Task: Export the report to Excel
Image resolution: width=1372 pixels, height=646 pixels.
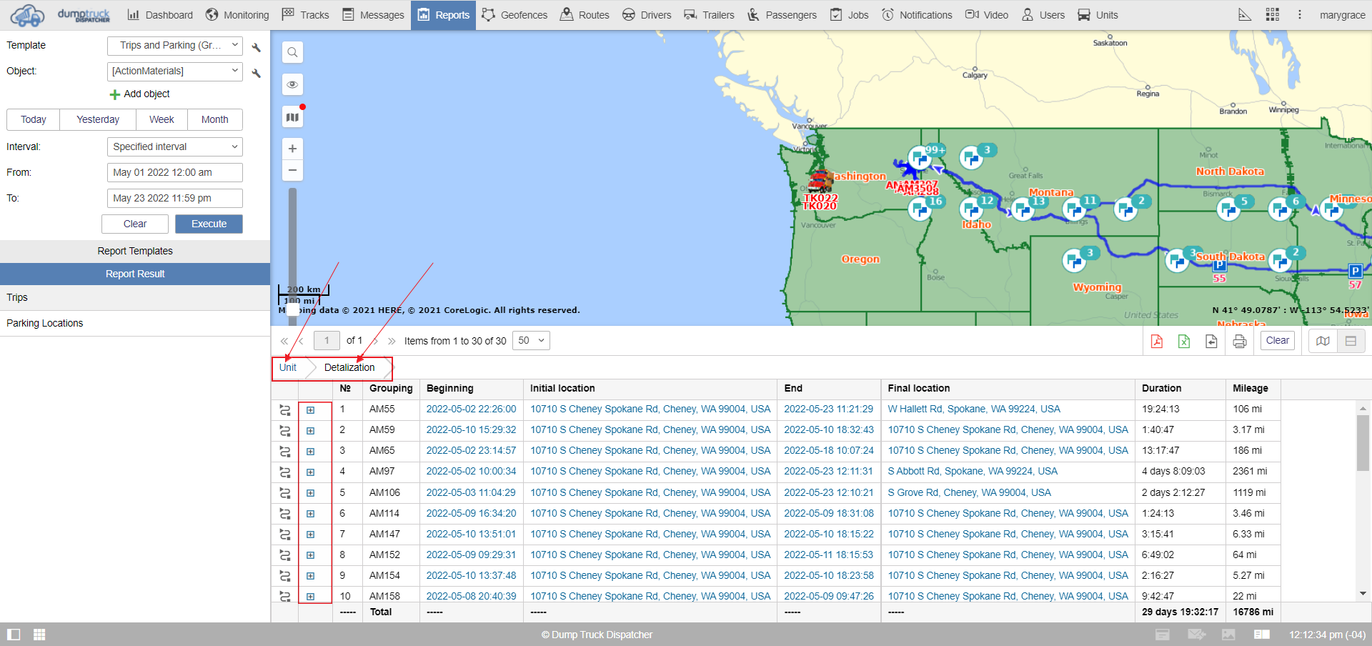Action: [1184, 342]
